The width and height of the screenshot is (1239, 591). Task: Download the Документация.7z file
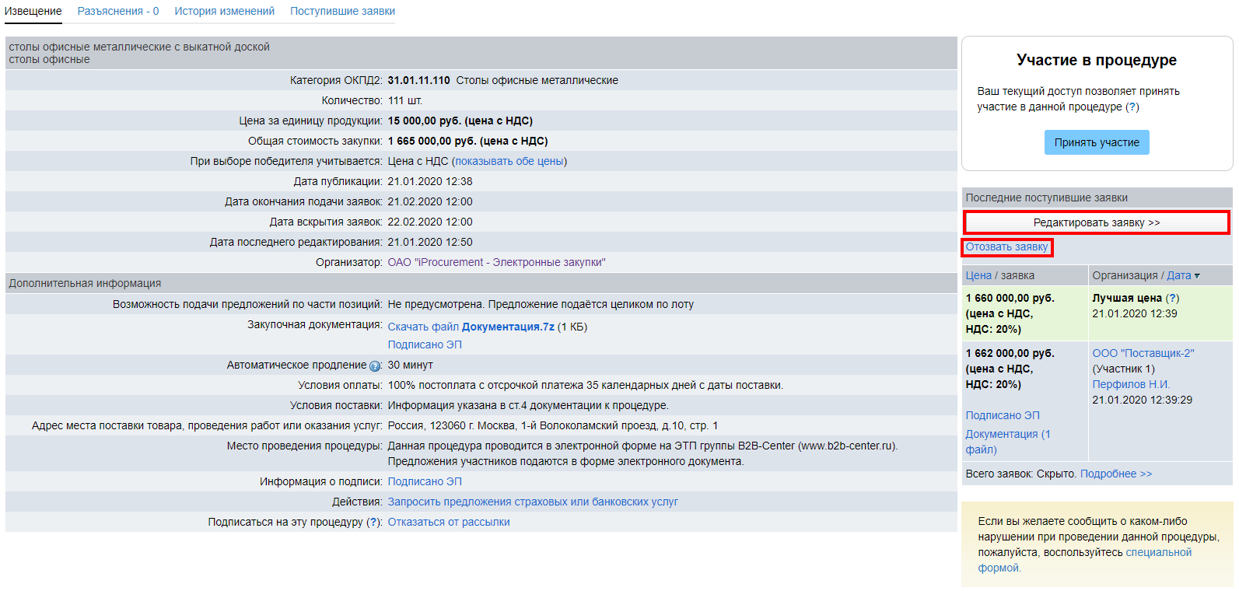point(471,327)
